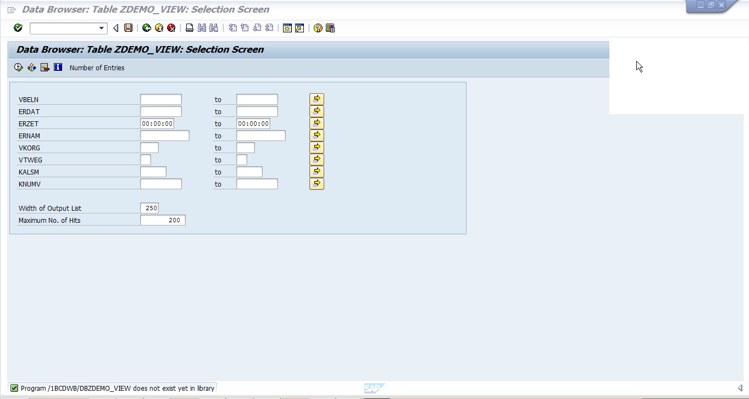This screenshot has height=399, width=749.
Task: Open the blue Information icon
Action: click(57, 67)
